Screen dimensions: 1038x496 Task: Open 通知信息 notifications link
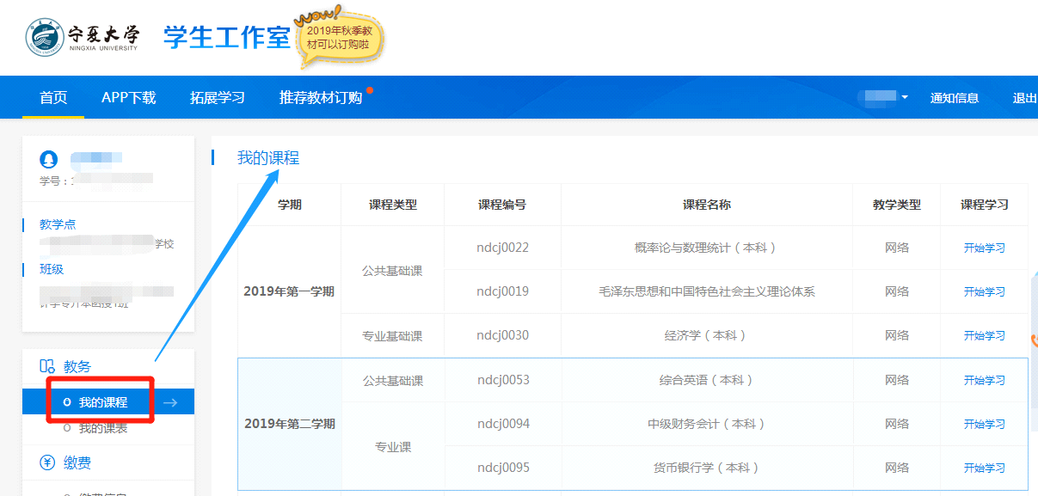[954, 98]
